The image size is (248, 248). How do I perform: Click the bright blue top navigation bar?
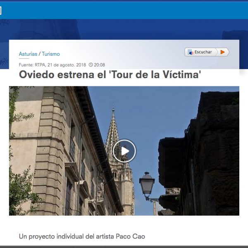tap(124, 10)
